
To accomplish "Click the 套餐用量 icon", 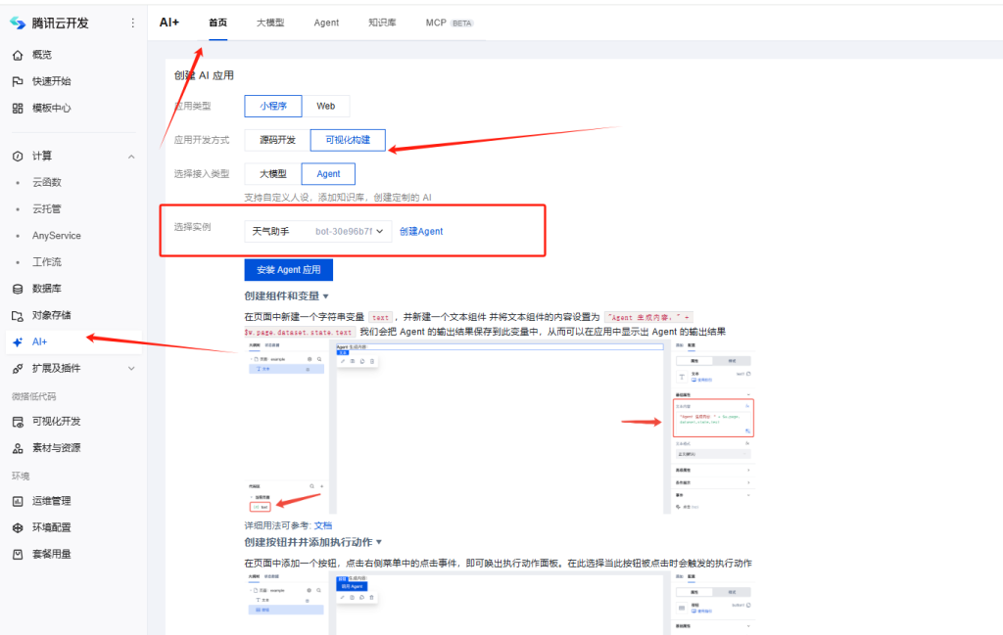I will 18,555.
